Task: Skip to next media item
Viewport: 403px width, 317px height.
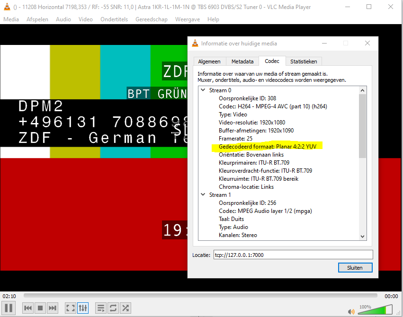Action: click(x=53, y=308)
